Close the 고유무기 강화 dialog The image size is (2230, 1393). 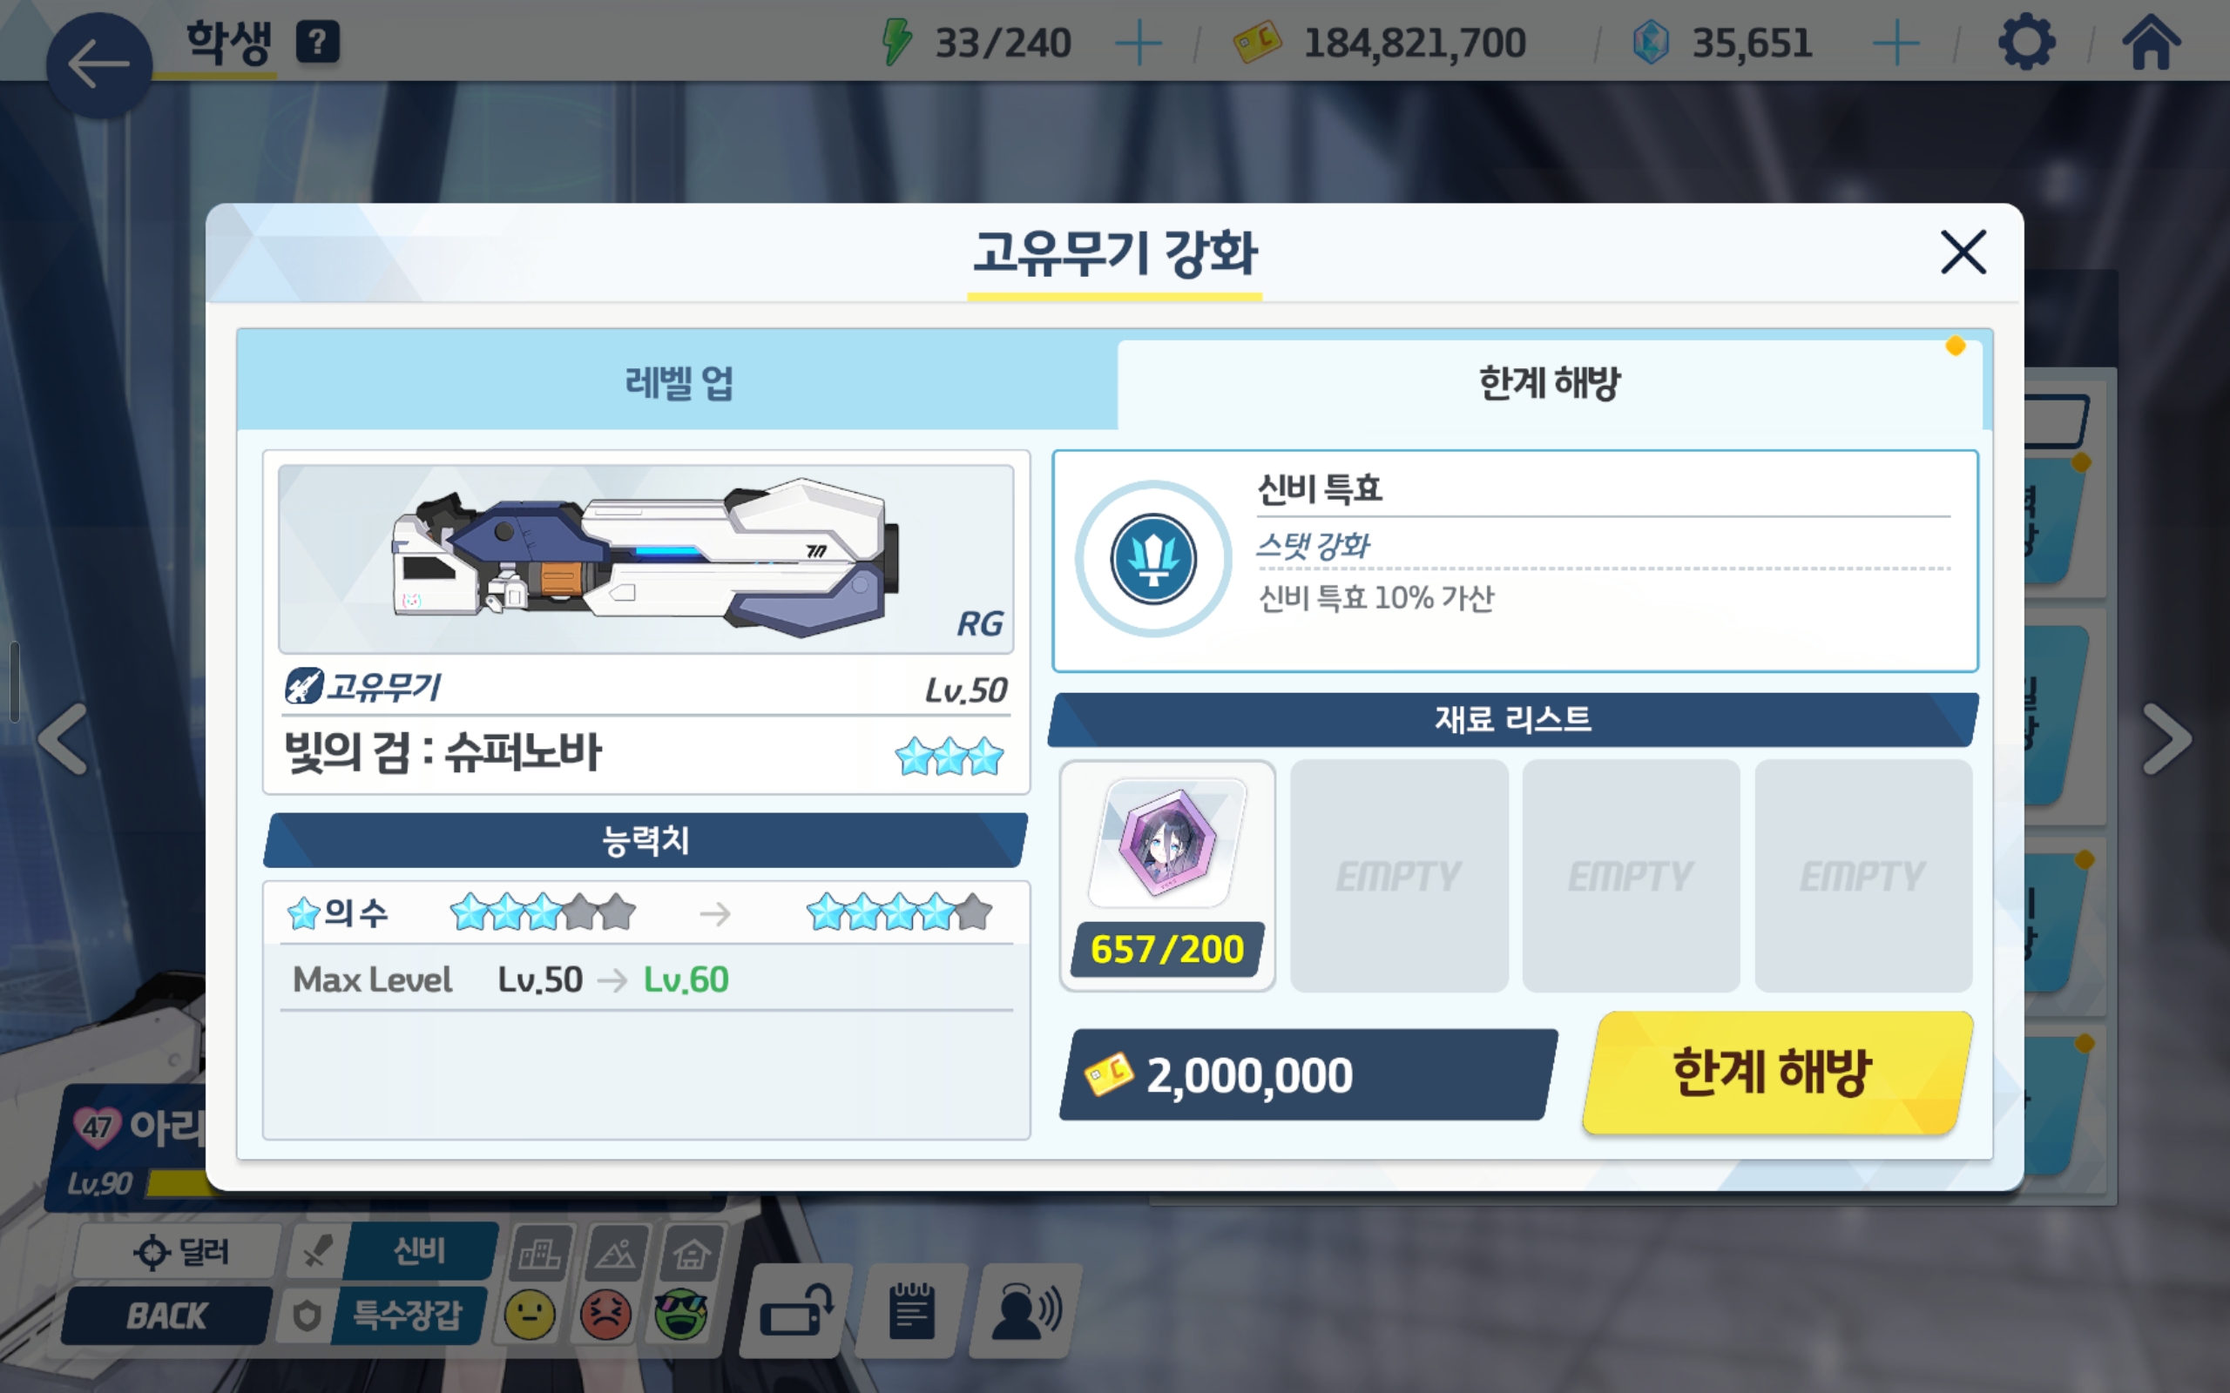[x=1963, y=252]
